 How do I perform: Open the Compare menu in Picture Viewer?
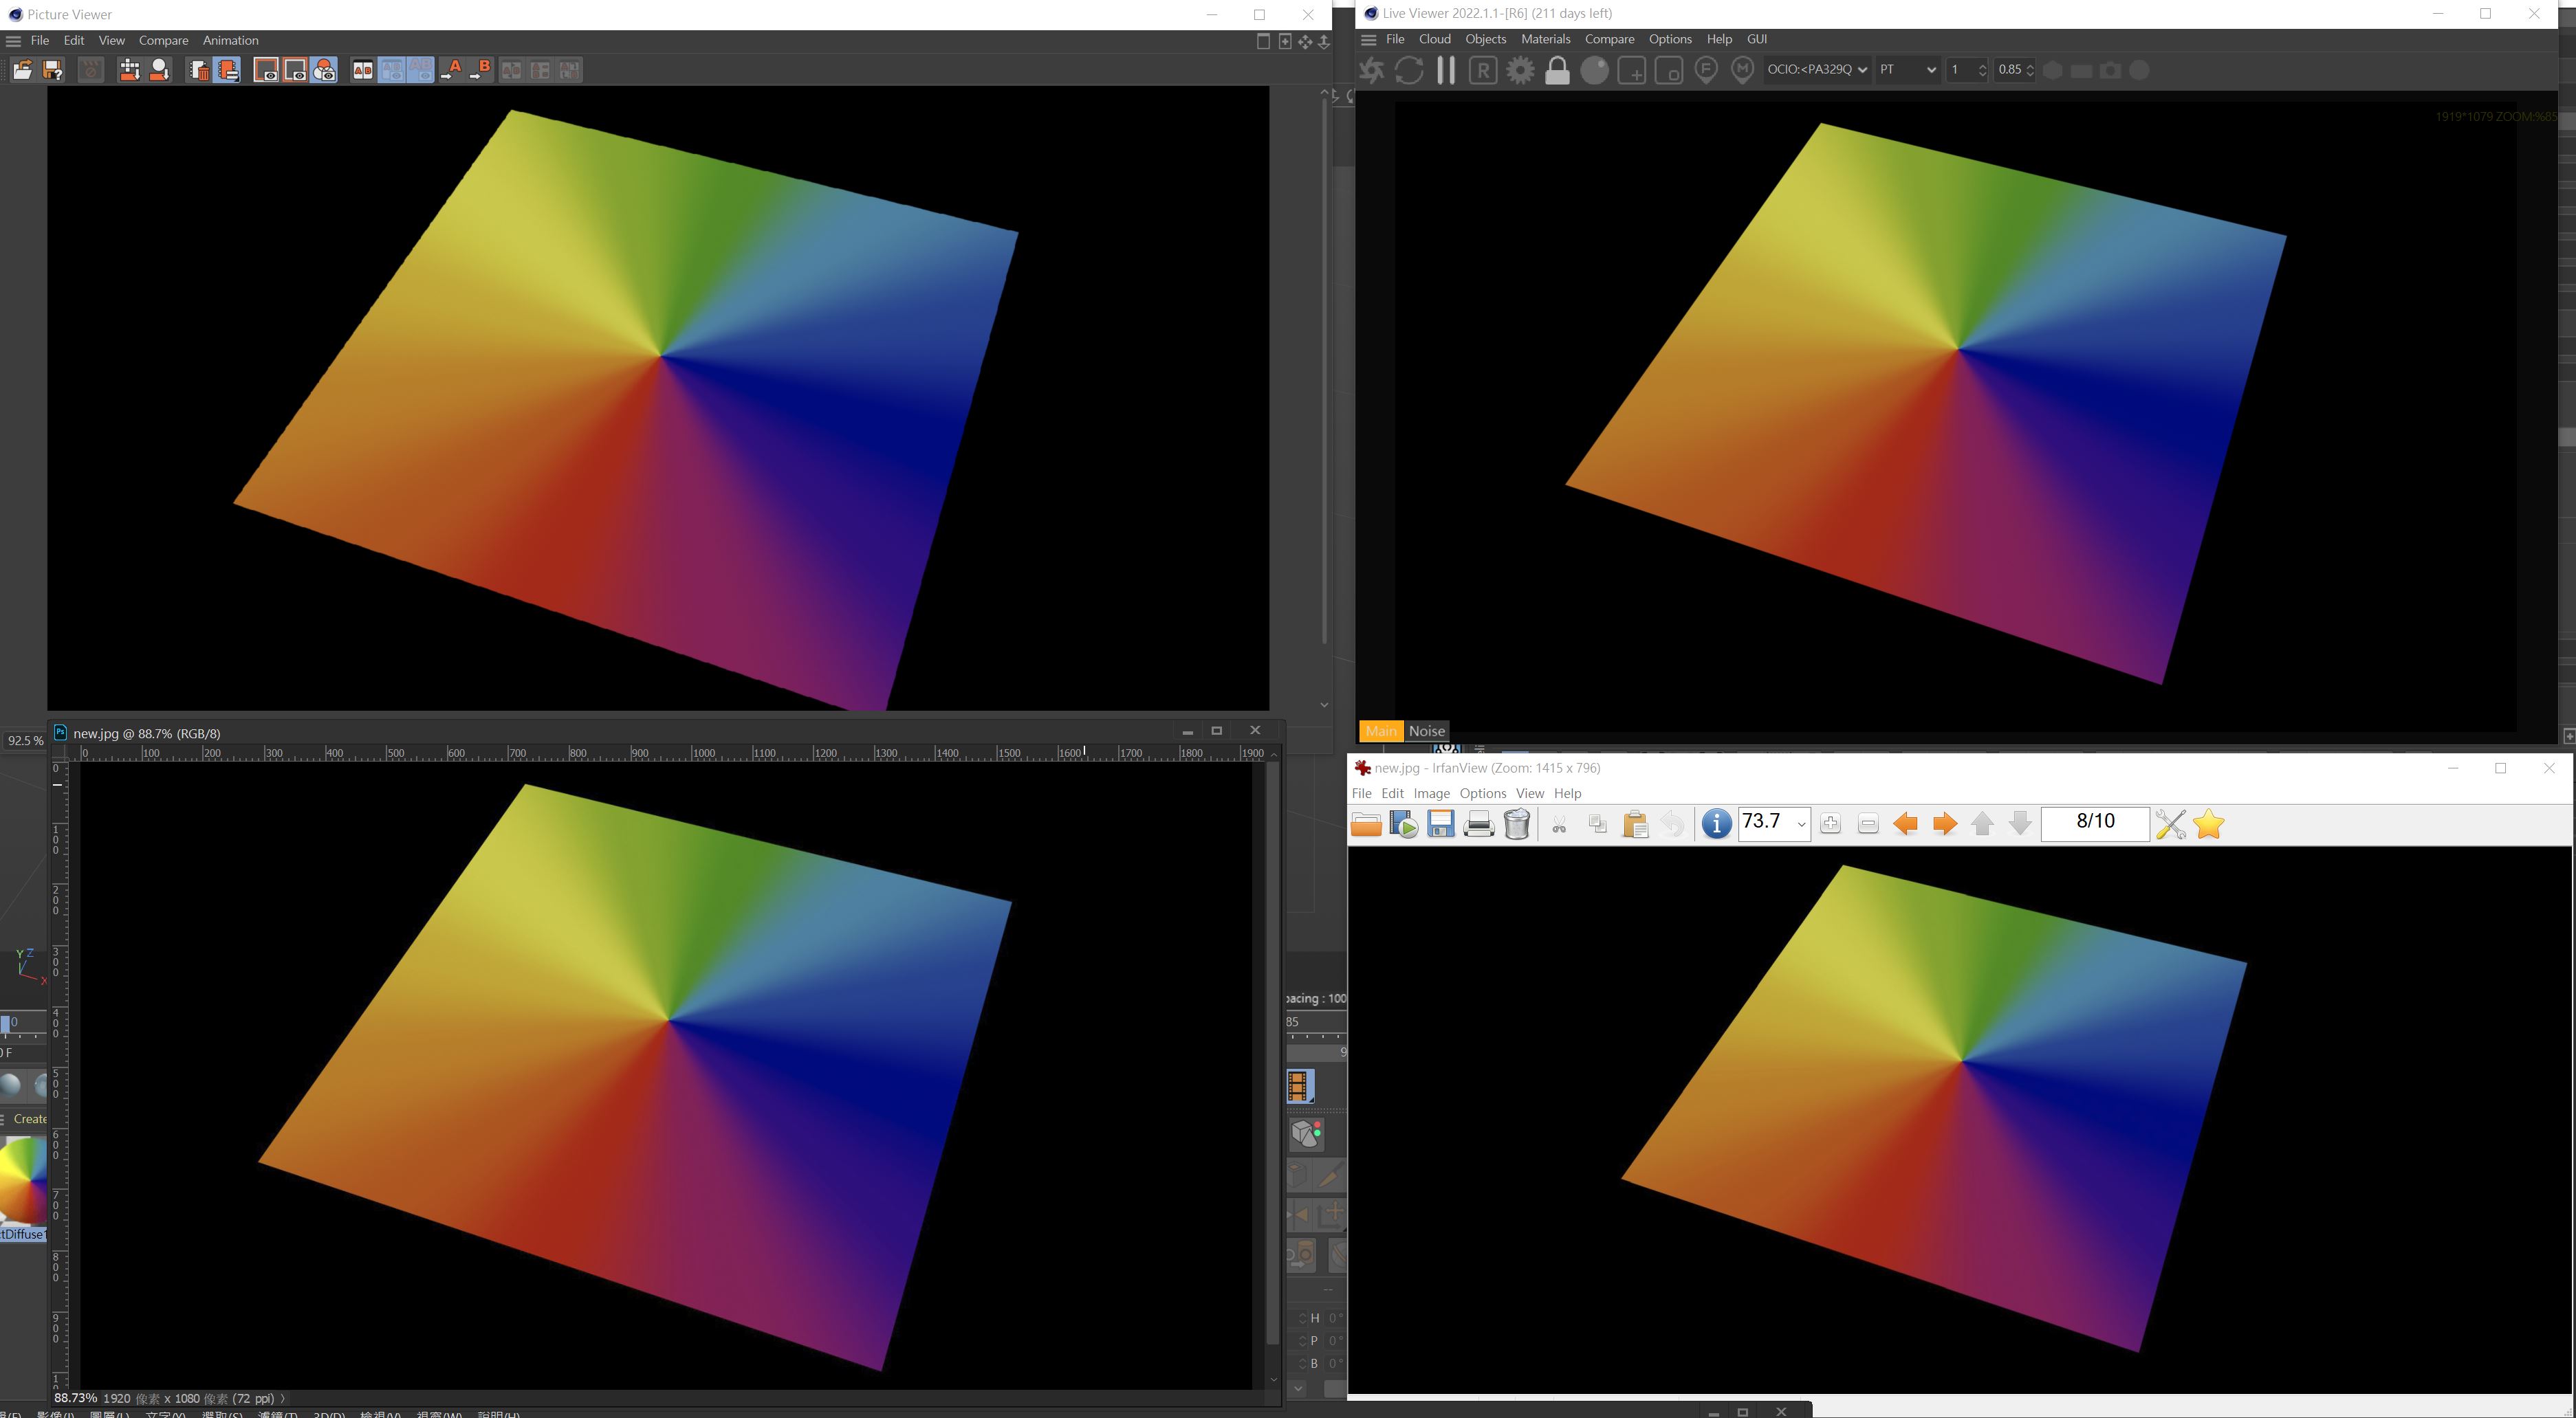click(x=163, y=41)
